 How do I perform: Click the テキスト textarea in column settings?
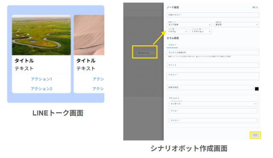coord(213,76)
